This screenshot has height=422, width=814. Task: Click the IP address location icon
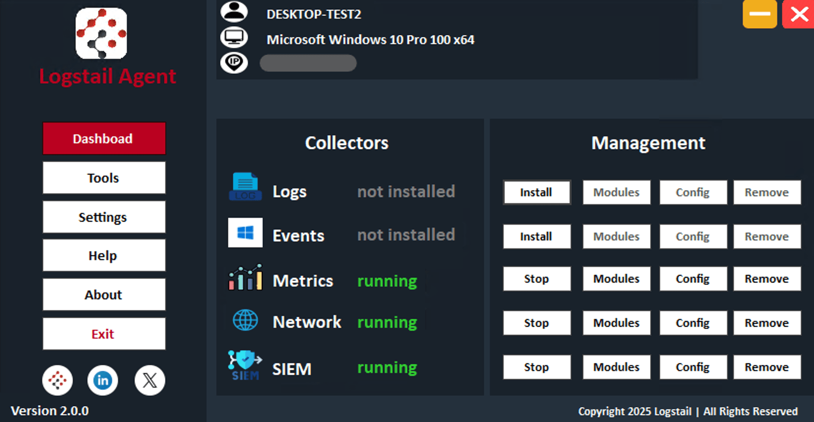point(234,63)
